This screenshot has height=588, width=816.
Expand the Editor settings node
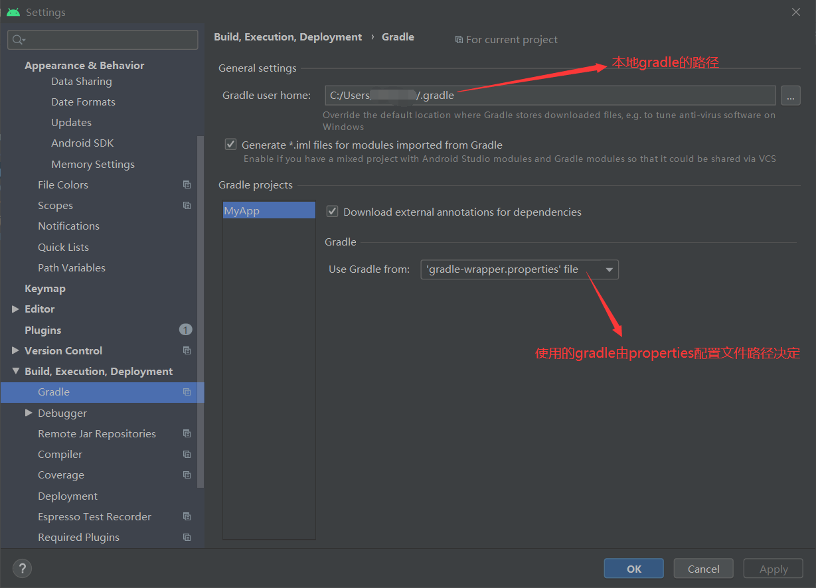coord(15,309)
